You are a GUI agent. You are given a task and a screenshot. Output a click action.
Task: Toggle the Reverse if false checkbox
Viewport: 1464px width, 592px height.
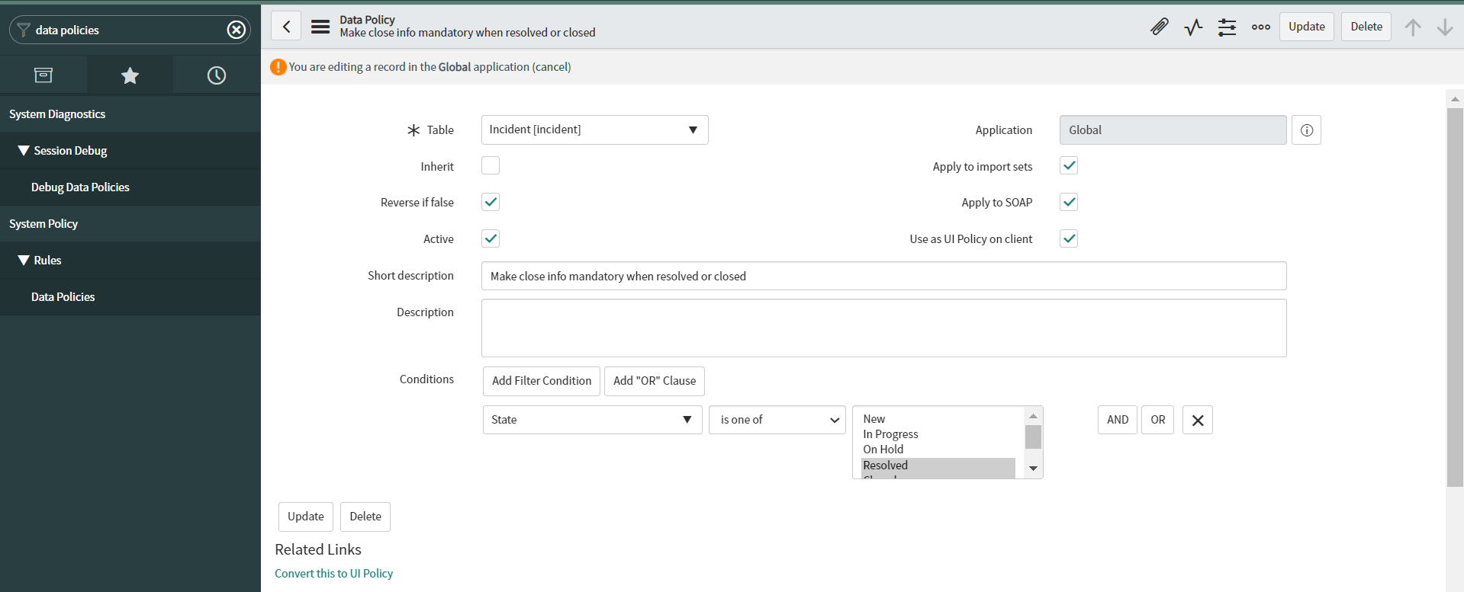[x=491, y=202]
